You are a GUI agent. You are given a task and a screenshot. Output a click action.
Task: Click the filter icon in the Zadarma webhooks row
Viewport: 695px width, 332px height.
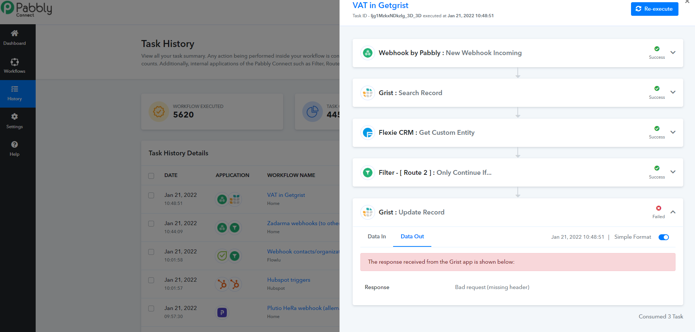(235, 228)
